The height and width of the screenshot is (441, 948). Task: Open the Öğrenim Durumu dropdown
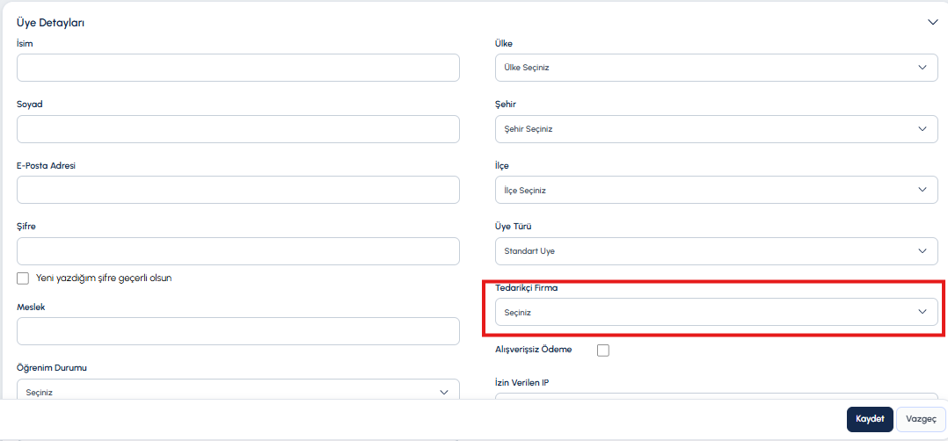(x=238, y=390)
